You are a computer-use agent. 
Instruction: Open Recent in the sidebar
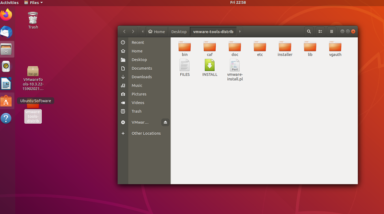(144, 43)
